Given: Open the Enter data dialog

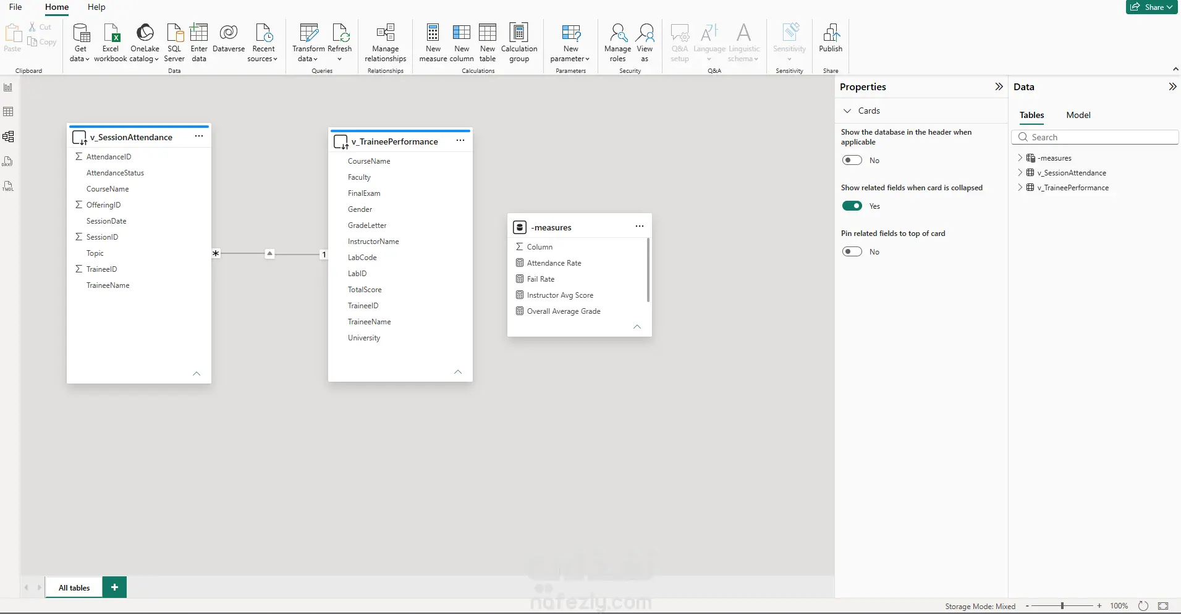Looking at the screenshot, I should [x=199, y=42].
